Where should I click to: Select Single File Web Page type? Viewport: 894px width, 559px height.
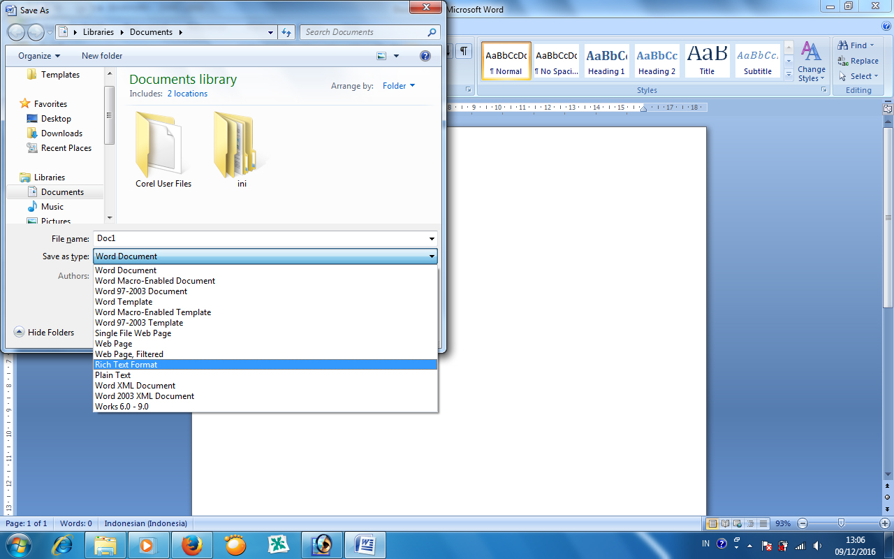click(x=265, y=333)
